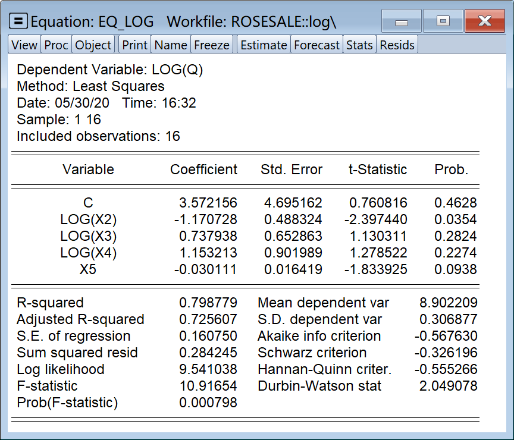Open the View menu
514x440 pixels.
(24, 45)
